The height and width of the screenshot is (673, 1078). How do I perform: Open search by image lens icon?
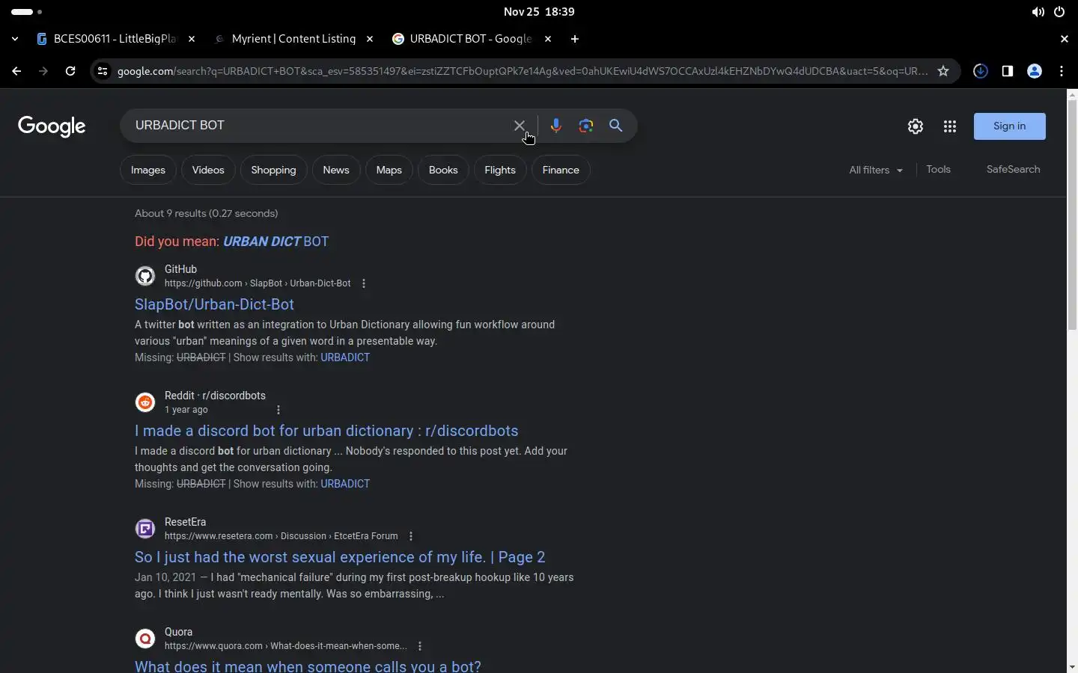click(x=586, y=126)
